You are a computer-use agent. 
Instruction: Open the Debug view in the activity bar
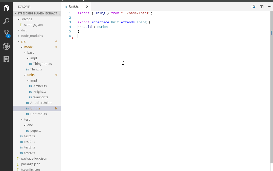(6, 46)
